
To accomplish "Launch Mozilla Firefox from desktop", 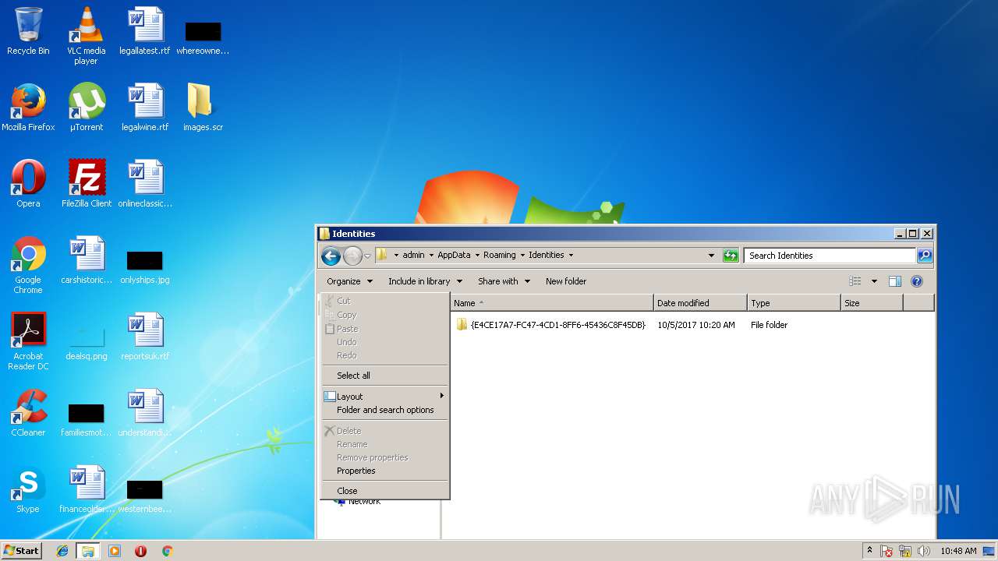I will coord(28,108).
